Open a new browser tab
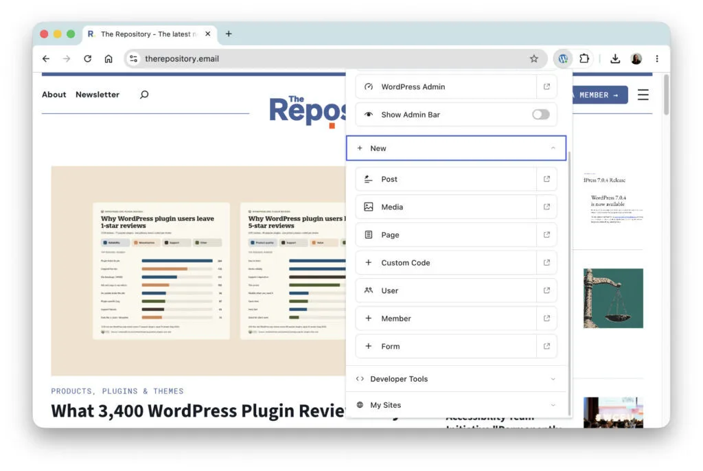This screenshot has height=471, width=703. [x=229, y=34]
